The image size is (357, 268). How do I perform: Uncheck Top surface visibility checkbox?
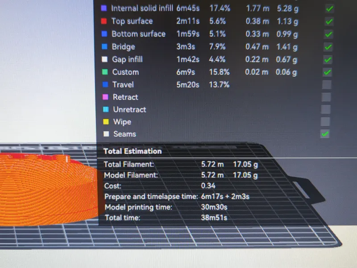click(329, 21)
